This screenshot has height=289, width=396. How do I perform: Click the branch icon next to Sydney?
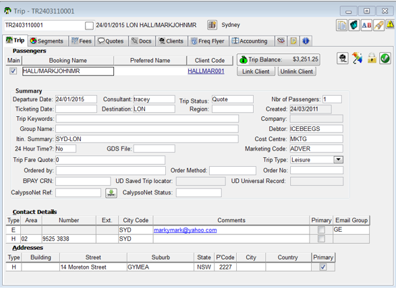[x=212, y=25]
